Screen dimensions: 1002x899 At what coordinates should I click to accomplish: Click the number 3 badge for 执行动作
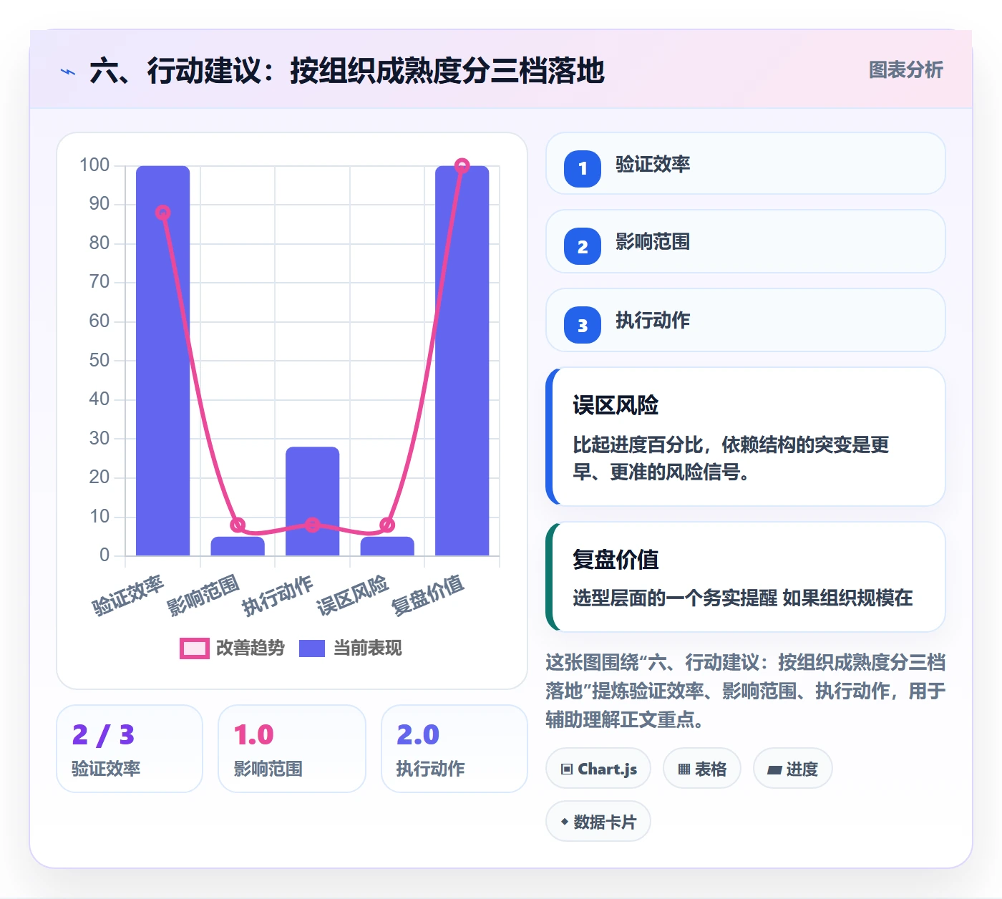coord(583,325)
